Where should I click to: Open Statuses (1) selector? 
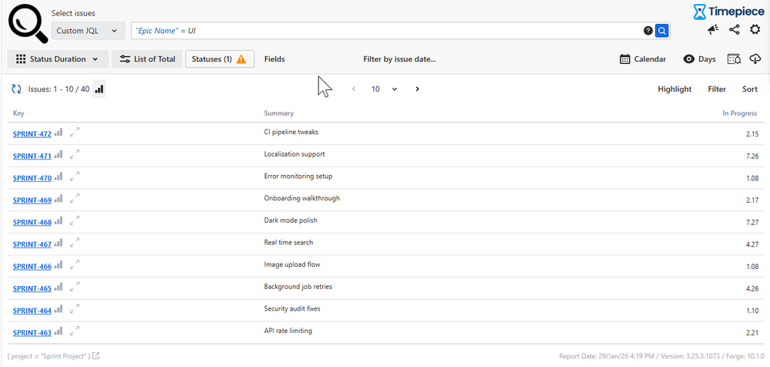click(x=220, y=59)
